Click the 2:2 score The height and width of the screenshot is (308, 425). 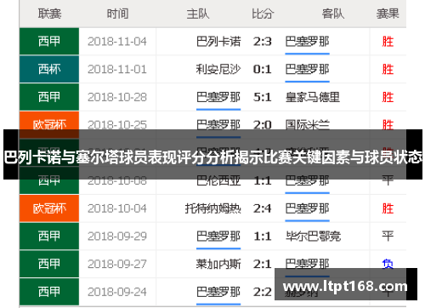263,292
